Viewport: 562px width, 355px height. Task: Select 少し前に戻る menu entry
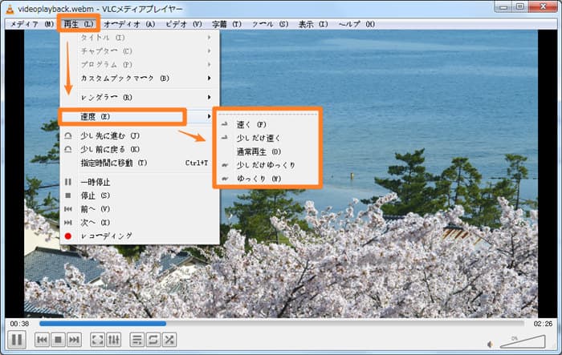point(140,149)
